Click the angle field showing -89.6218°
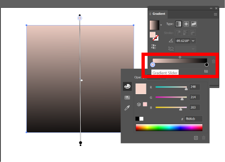The width and height of the screenshot is (225, 162). tap(183, 41)
